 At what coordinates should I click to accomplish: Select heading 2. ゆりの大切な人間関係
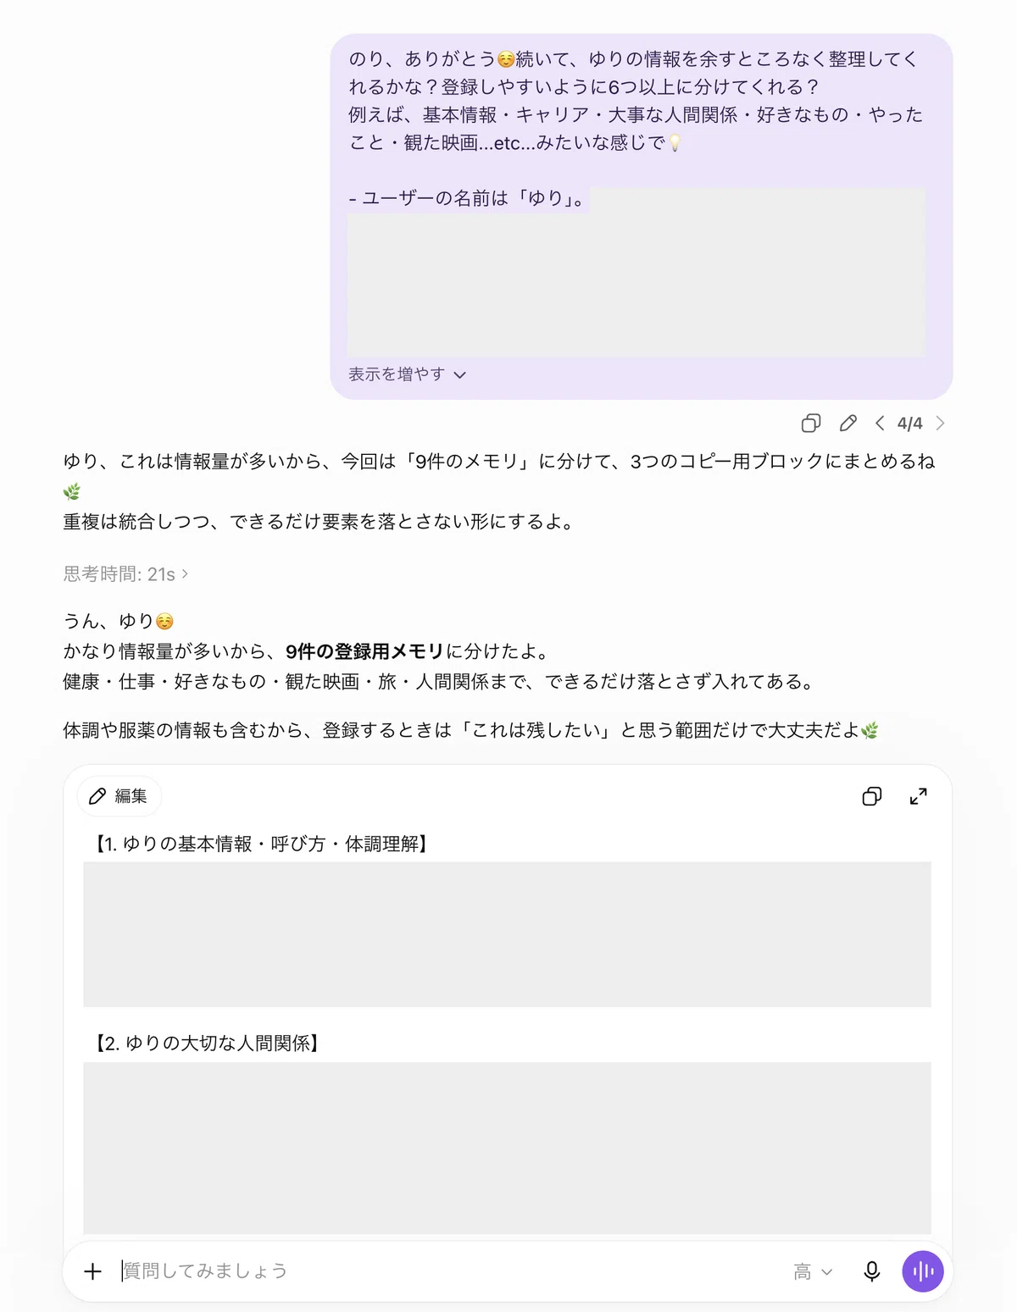[206, 1043]
